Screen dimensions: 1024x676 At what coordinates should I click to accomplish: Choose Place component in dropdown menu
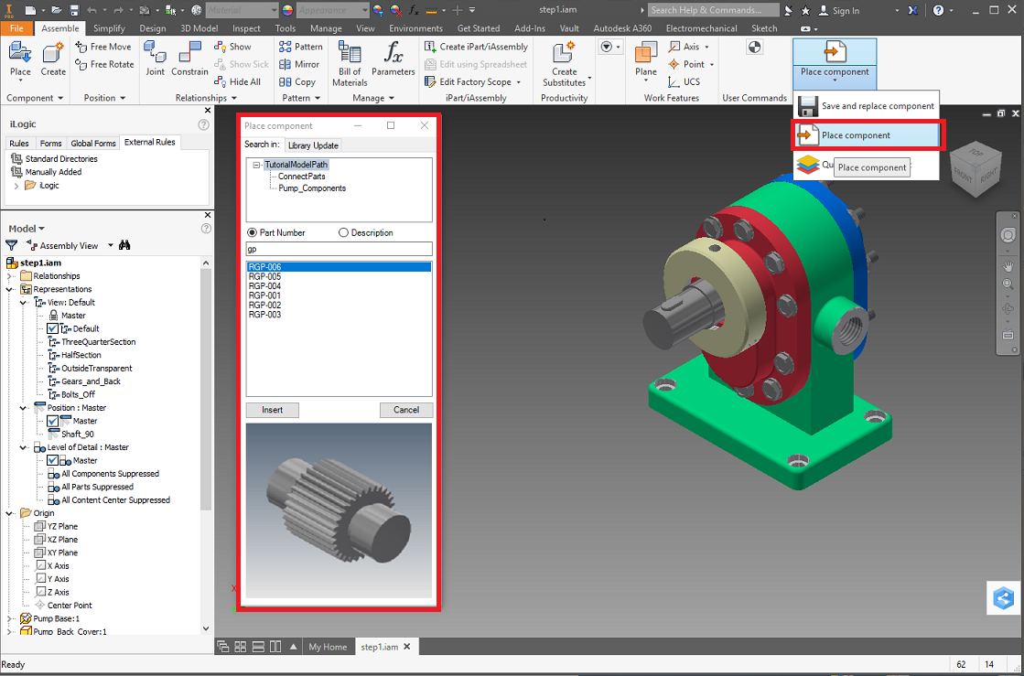866,135
